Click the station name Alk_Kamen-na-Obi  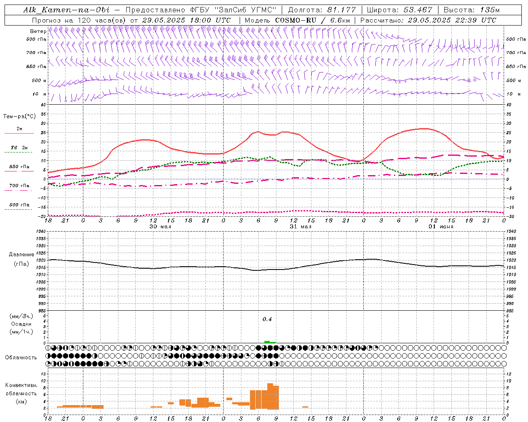point(66,10)
